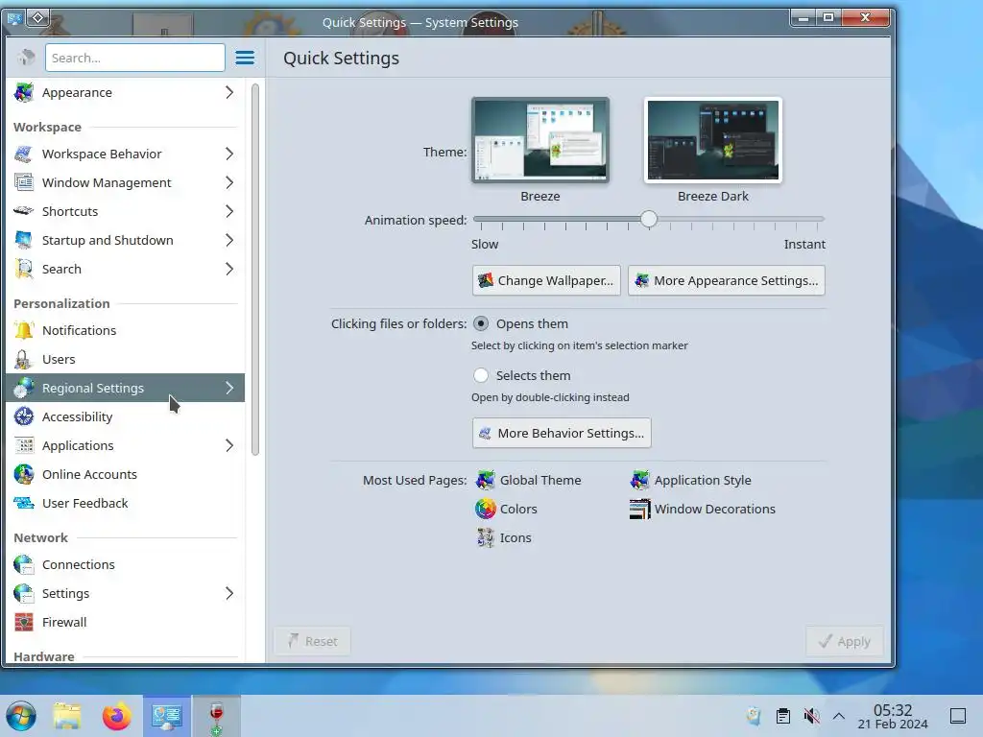Click the Global Theme icon in Most Used Pages

click(x=485, y=480)
